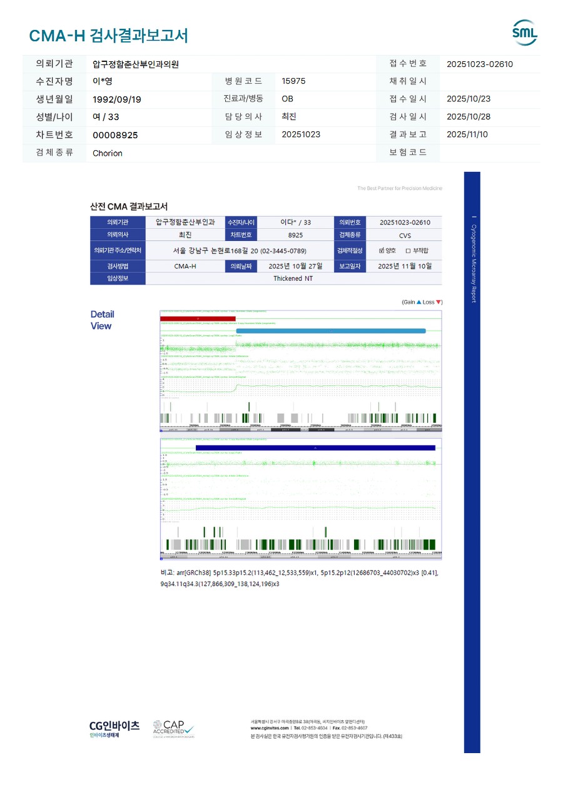Click the blue Gain triangle legend
The height and width of the screenshot is (795, 563).
(x=419, y=302)
